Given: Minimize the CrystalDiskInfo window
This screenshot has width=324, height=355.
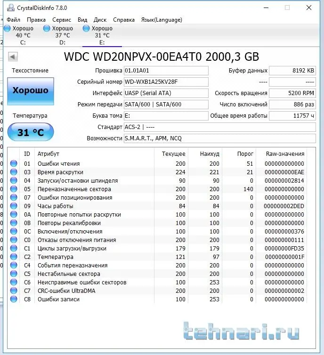Looking at the screenshot, I should click(266, 8).
